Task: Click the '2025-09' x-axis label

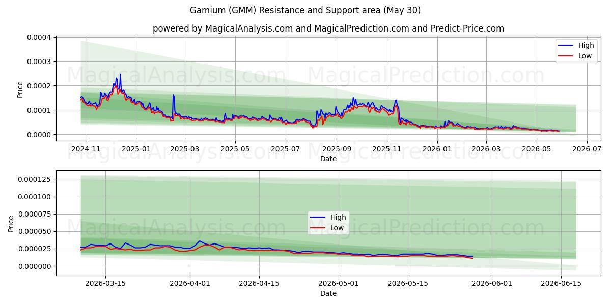Action: click(x=337, y=149)
